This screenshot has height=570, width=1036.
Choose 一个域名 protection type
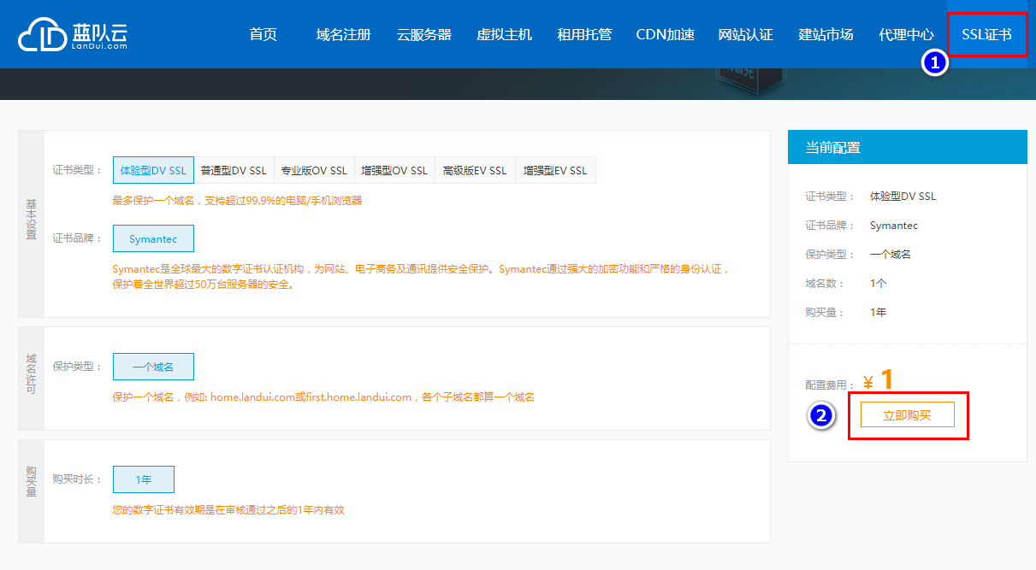[x=153, y=367]
